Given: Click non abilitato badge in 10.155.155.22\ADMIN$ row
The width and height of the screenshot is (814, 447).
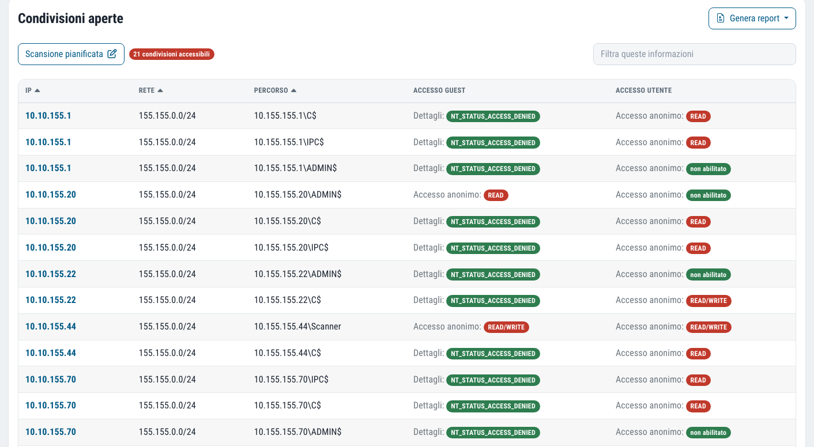Looking at the screenshot, I should [x=709, y=275].
